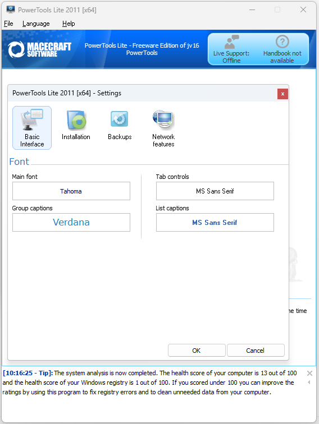Screen dimensions: 319x424
Task: Open the Help menu
Action: point(69,24)
